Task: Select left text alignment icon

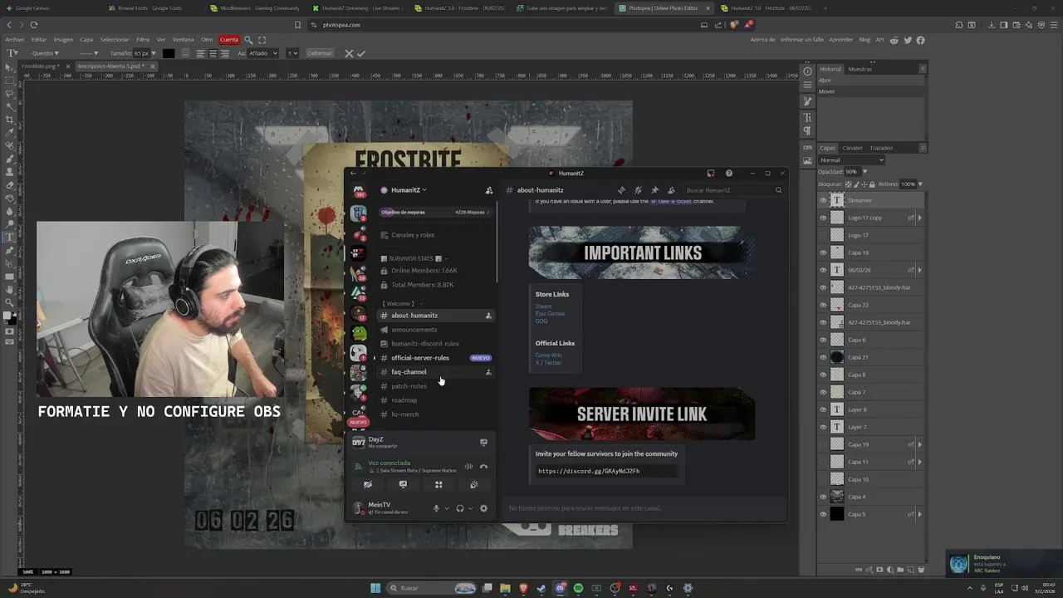Action: [x=200, y=53]
